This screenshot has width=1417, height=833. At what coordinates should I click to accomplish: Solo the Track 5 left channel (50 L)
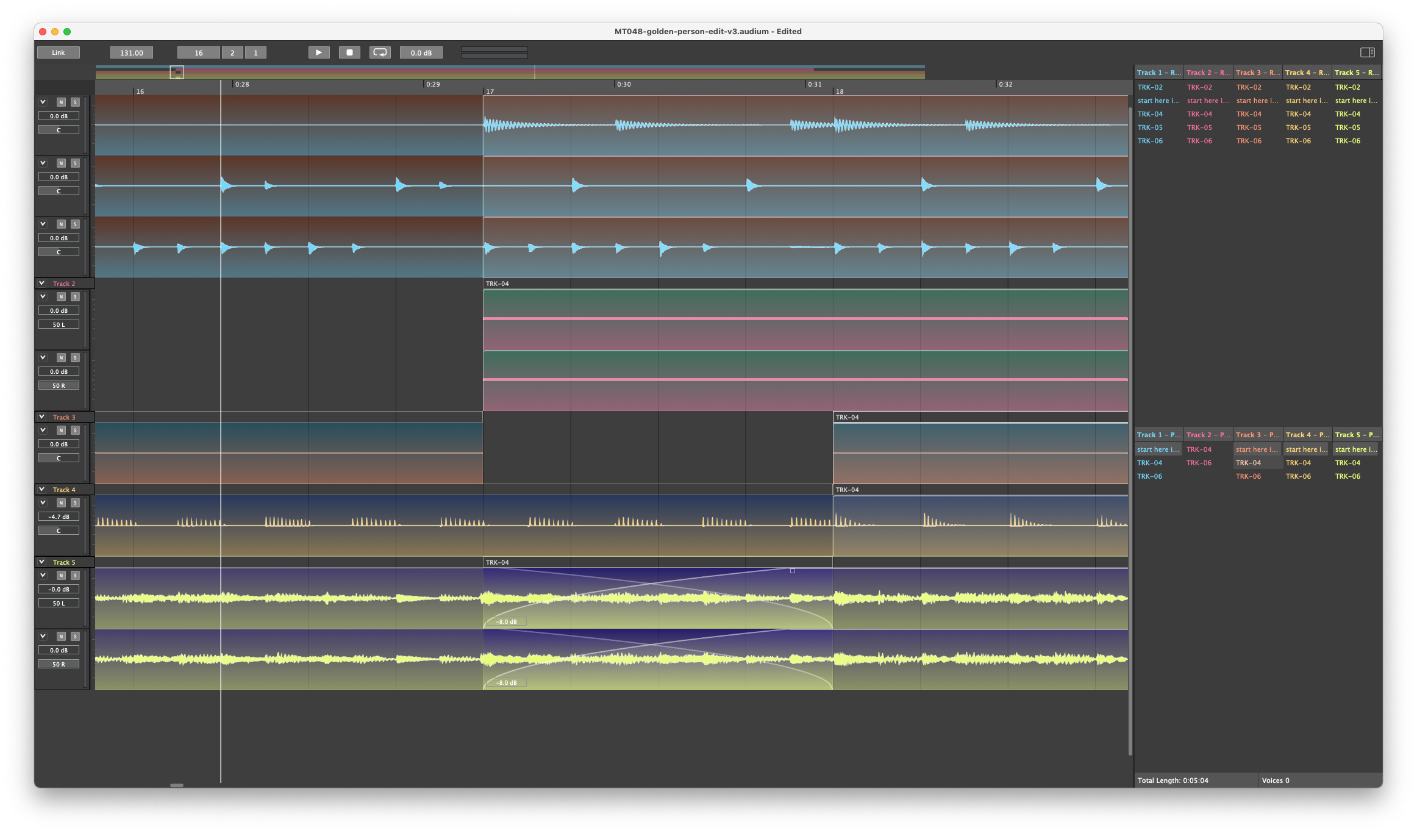(75, 576)
